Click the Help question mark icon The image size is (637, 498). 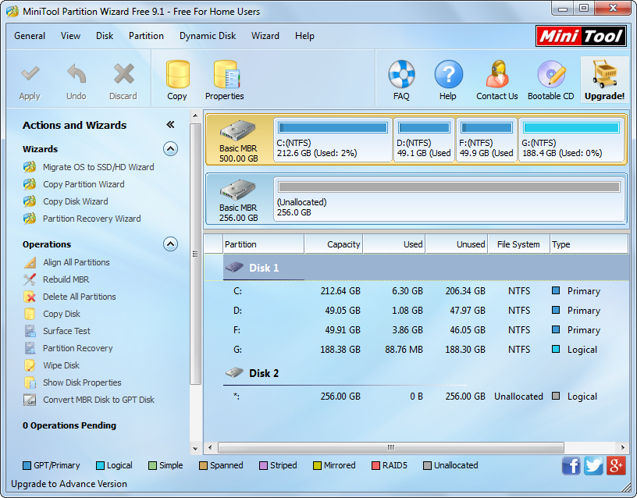[x=448, y=74]
